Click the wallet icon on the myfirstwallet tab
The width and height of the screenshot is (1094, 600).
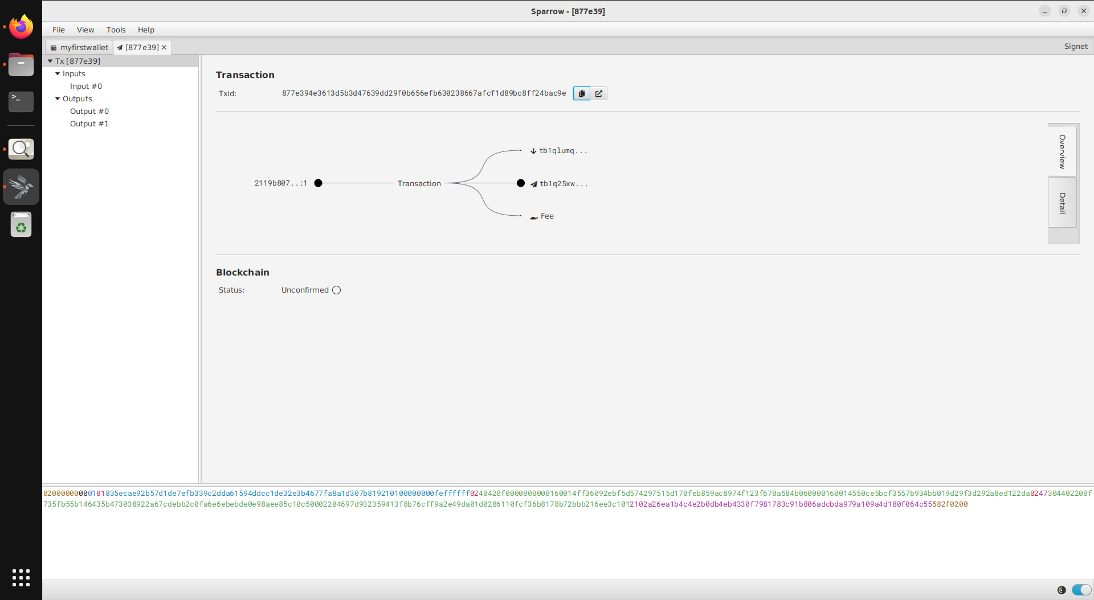click(x=54, y=48)
